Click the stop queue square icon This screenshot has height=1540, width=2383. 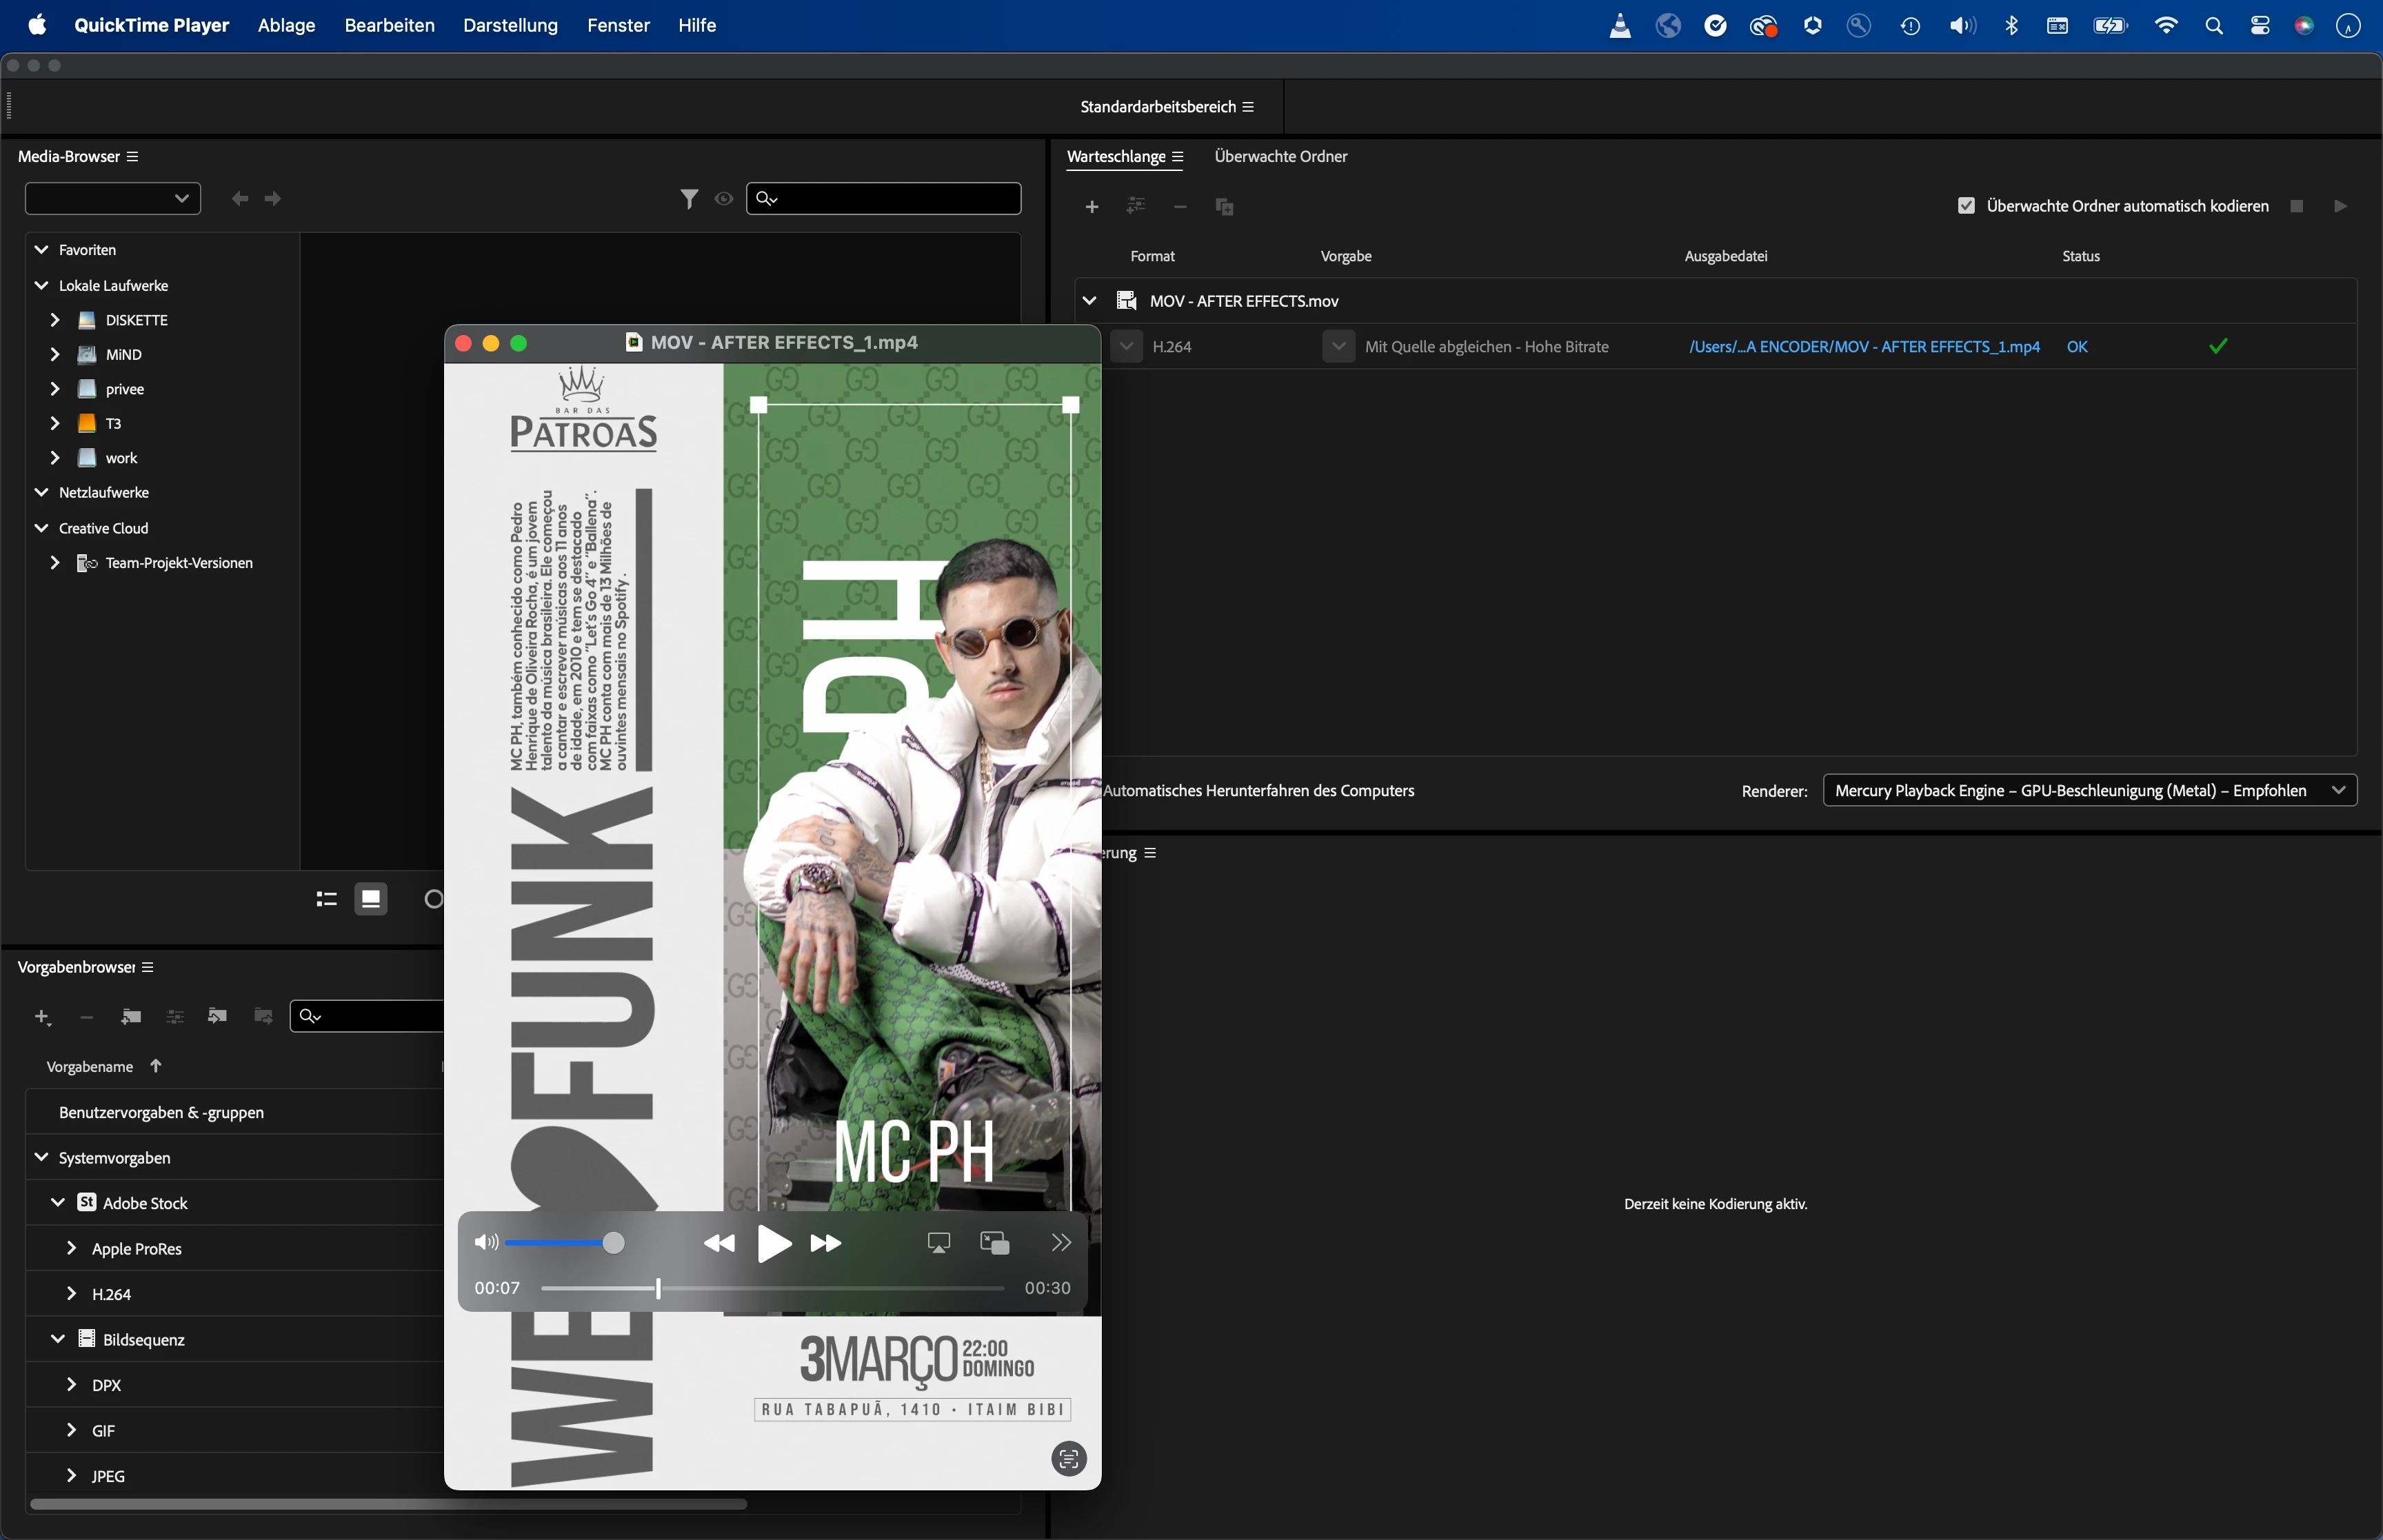click(x=2297, y=206)
